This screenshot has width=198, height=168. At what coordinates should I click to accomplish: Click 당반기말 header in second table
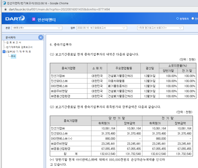click(117, 118)
